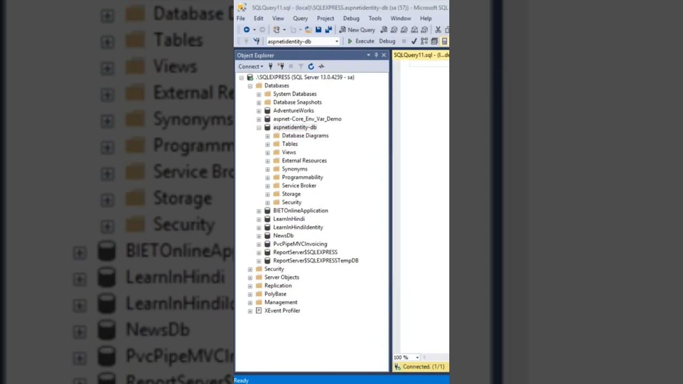Expand the Tables folder
683x384 pixels.
tap(267, 144)
